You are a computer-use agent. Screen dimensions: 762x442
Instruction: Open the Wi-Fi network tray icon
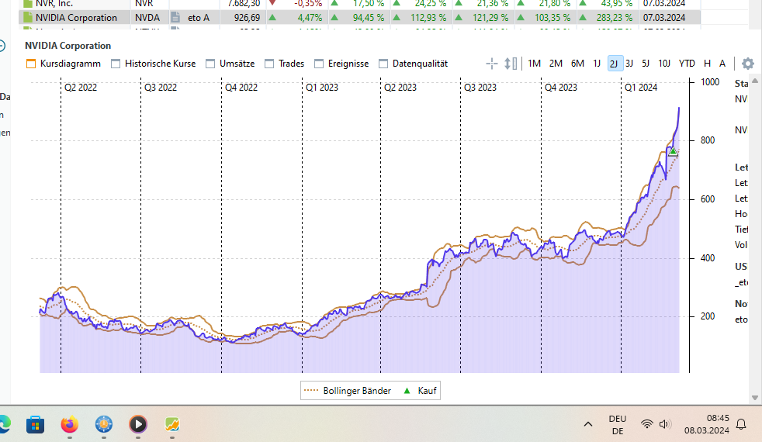647,424
